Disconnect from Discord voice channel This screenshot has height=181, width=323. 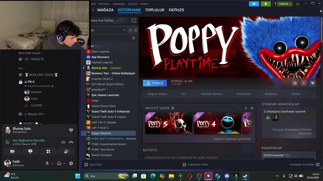click(x=71, y=142)
